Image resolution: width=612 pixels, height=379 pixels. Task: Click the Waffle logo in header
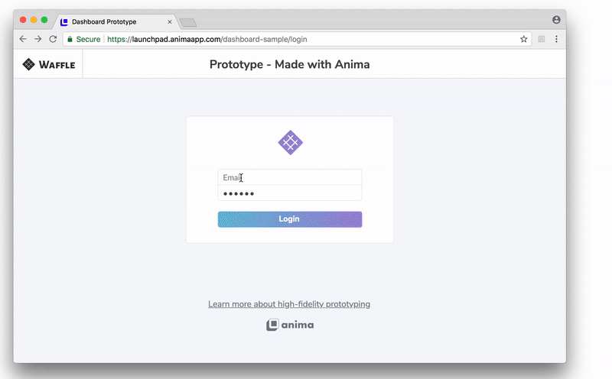49,65
